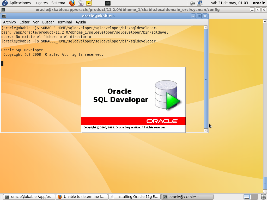Maximize the background sysman/config terminal window
The height and width of the screenshot is (200, 267).
tap(258, 10)
